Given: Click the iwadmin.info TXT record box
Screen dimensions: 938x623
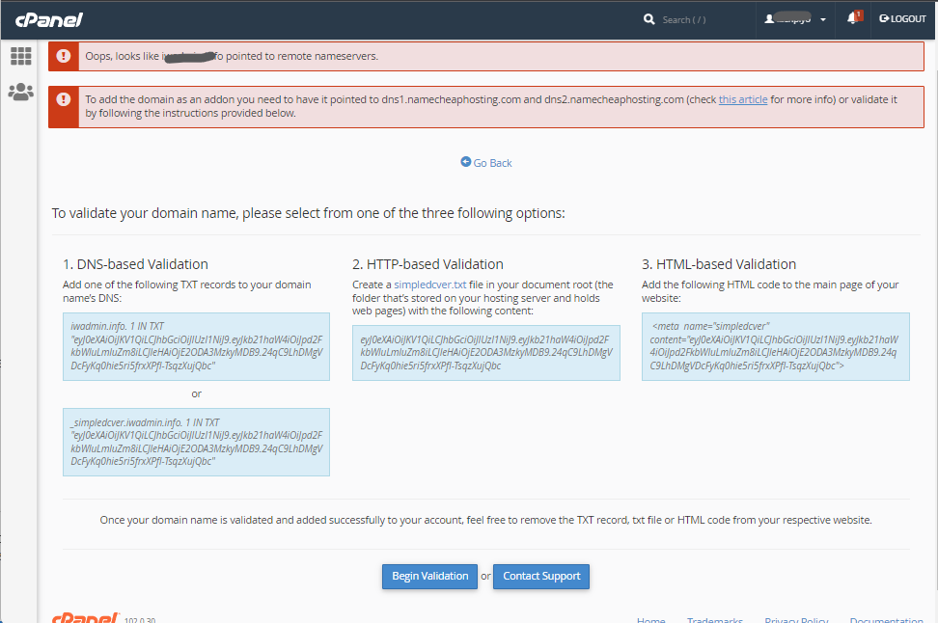Looking at the screenshot, I should tap(196, 347).
